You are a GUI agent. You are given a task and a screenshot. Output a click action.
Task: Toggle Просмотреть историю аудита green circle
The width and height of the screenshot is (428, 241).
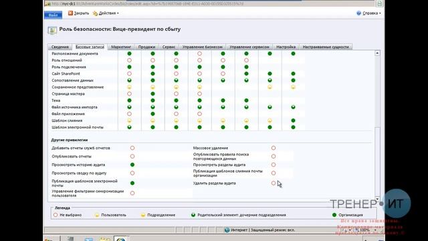(x=132, y=165)
